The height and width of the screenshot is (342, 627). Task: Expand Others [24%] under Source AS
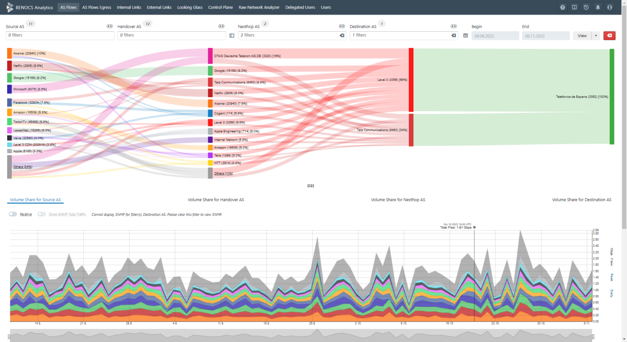[x=23, y=167]
